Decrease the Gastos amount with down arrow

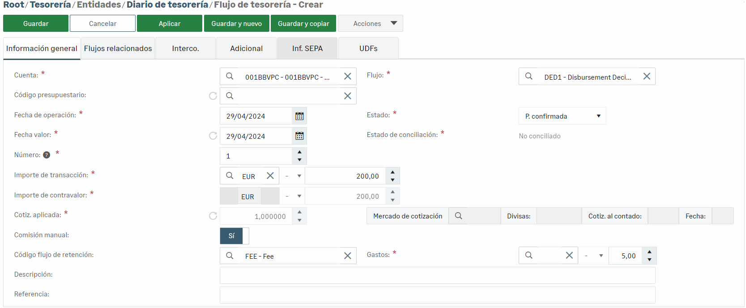tap(649, 260)
